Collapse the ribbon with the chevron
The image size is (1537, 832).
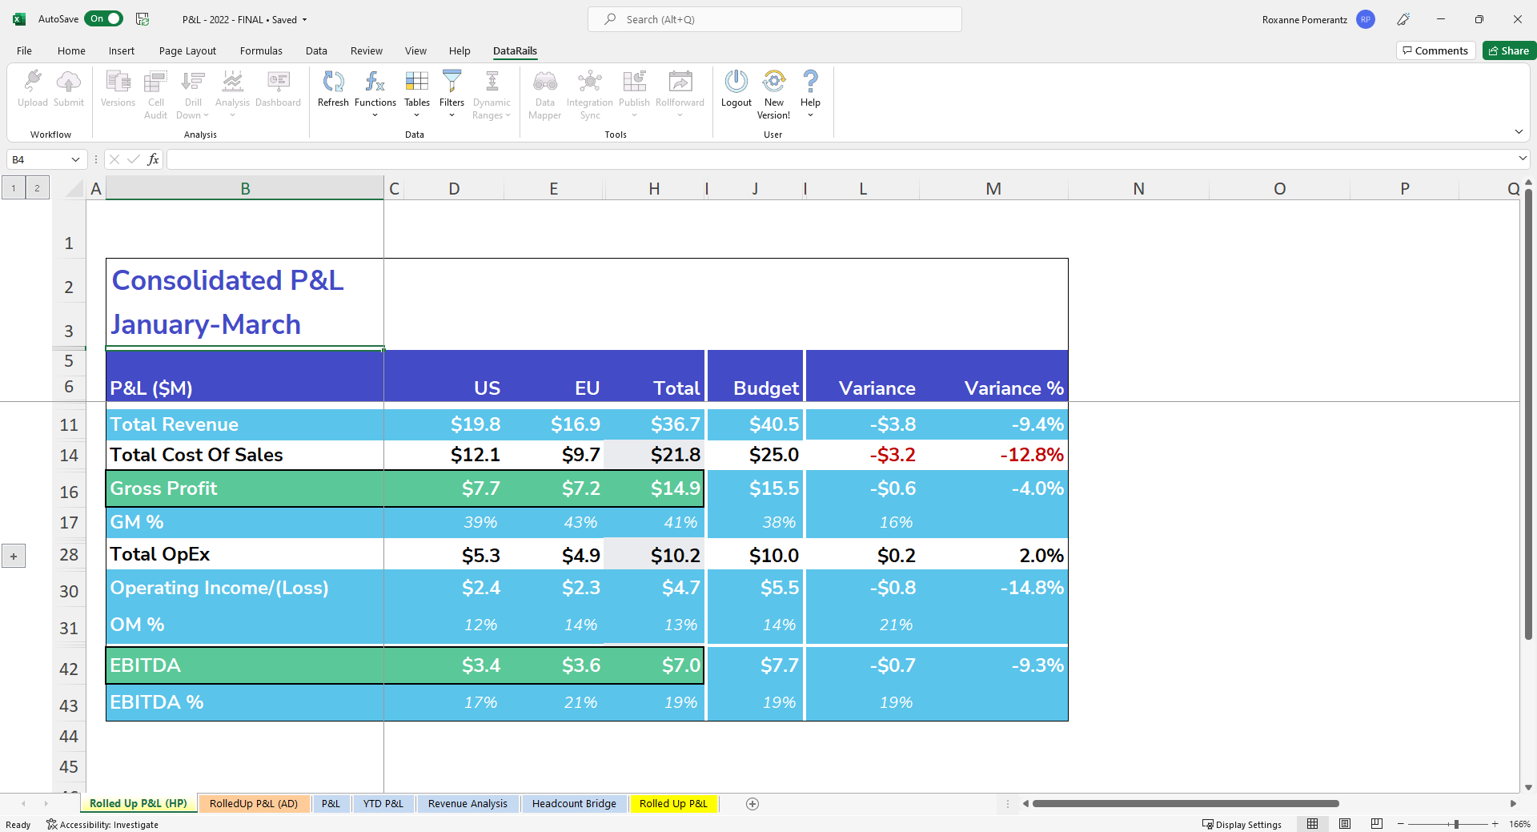(x=1519, y=131)
